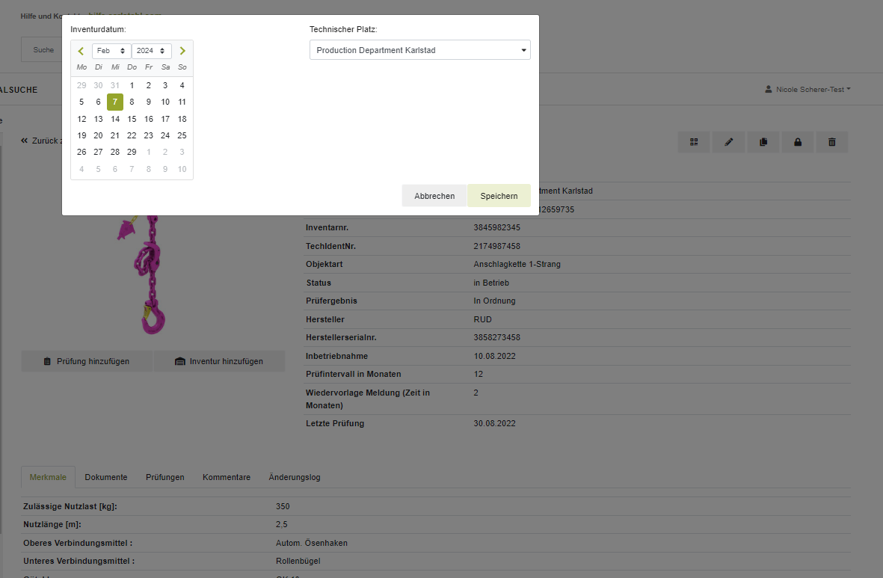
Task: Select February 15 in calendar
Action: tap(132, 119)
